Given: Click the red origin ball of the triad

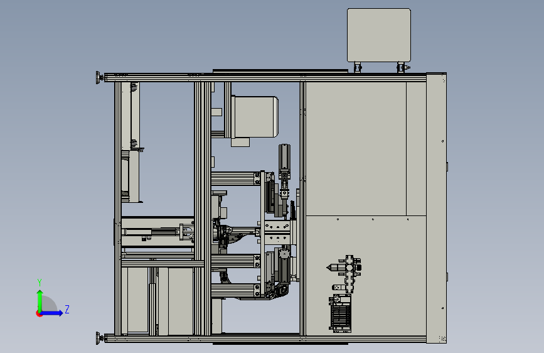Looking at the screenshot, I should (39, 313).
